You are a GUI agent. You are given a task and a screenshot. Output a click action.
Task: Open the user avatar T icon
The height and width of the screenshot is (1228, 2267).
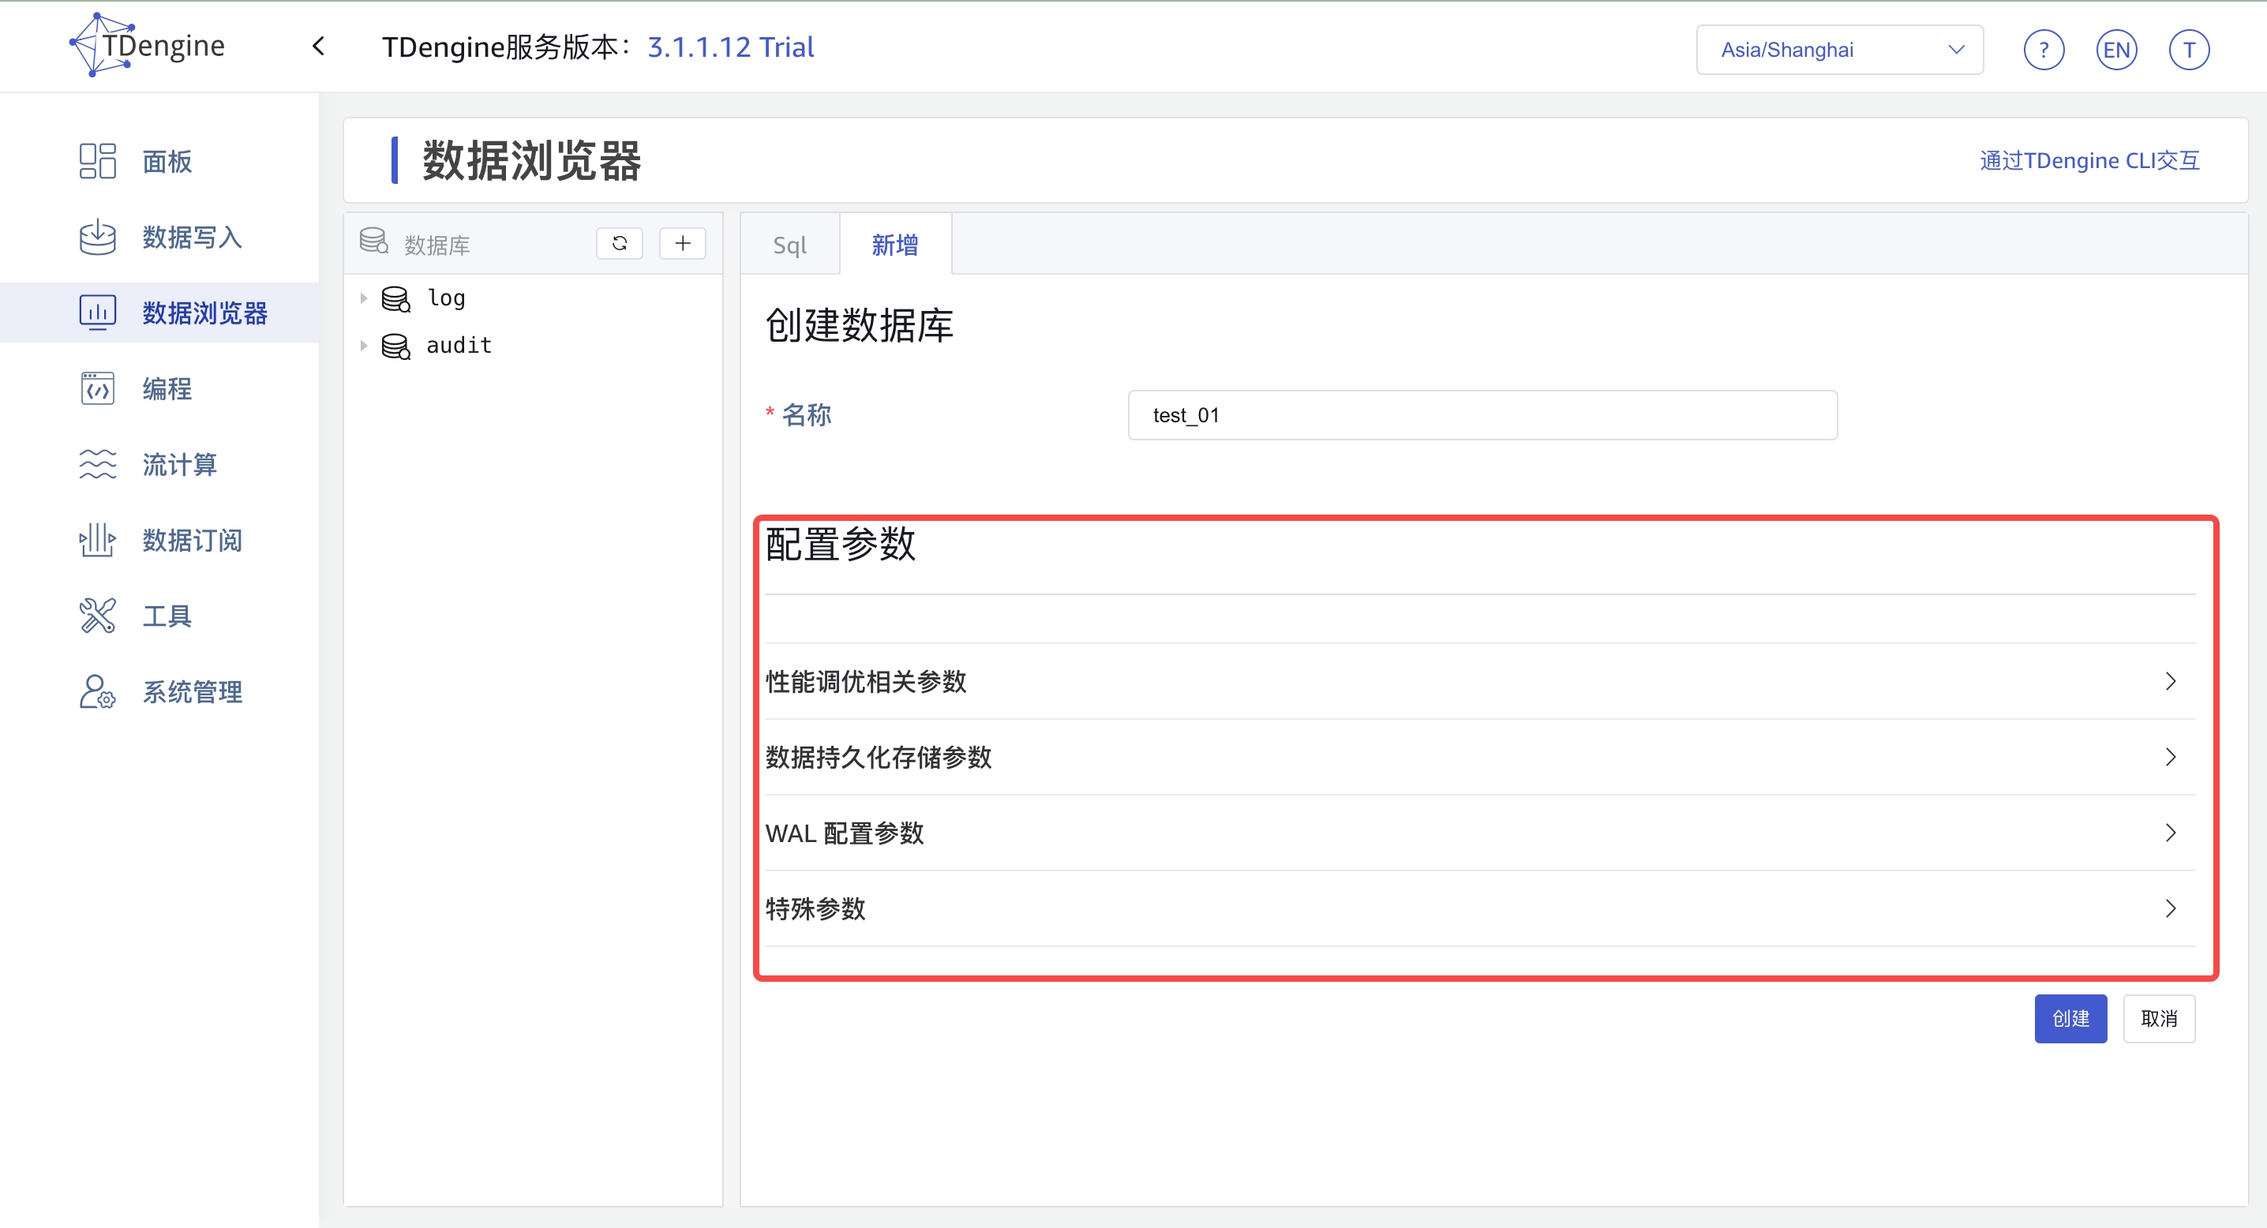tap(2189, 51)
